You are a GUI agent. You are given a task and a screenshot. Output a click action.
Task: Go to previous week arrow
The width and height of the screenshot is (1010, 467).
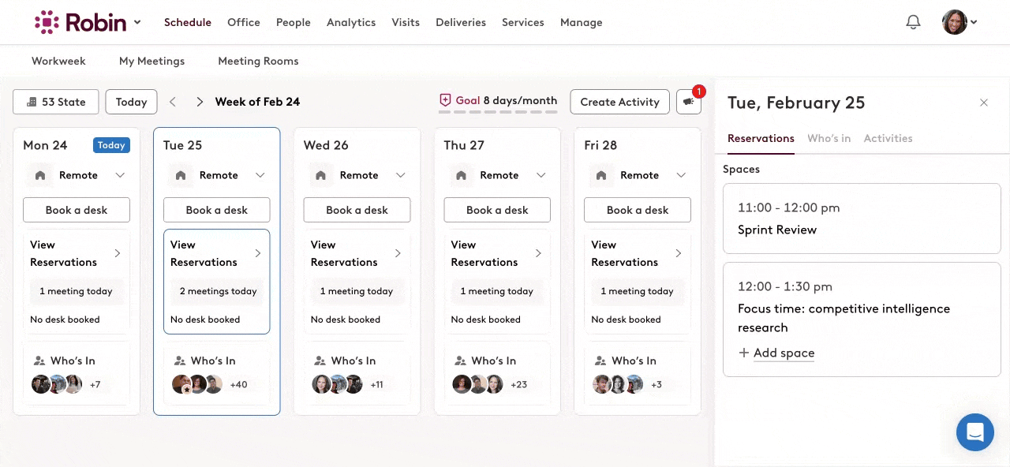click(x=173, y=102)
